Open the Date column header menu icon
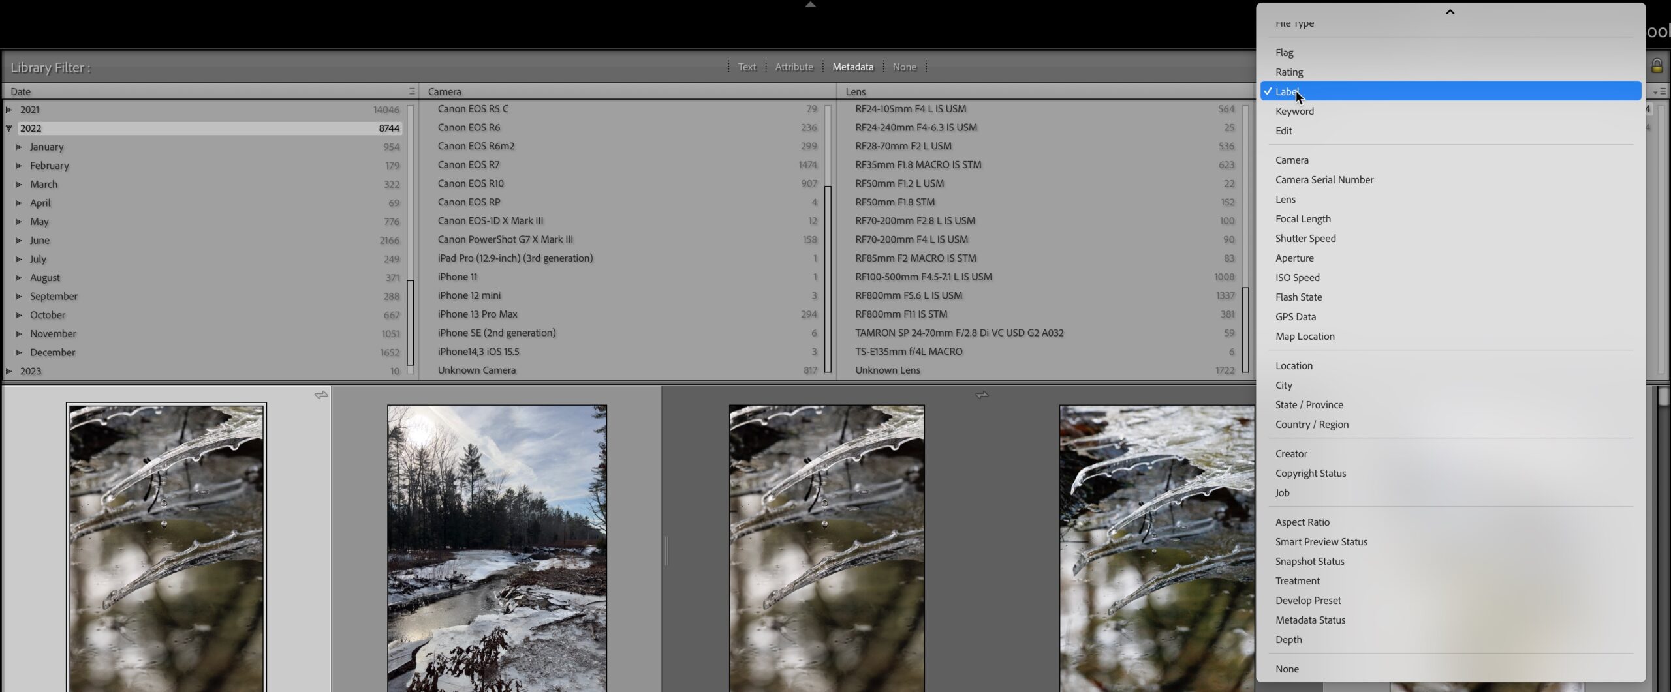Viewport: 1671px width, 692px height. (412, 91)
